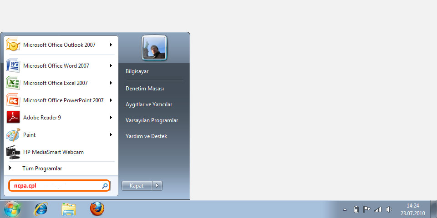437x218 pixels.
Task: Click the Windows Start orb
Action: (x=12, y=209)
